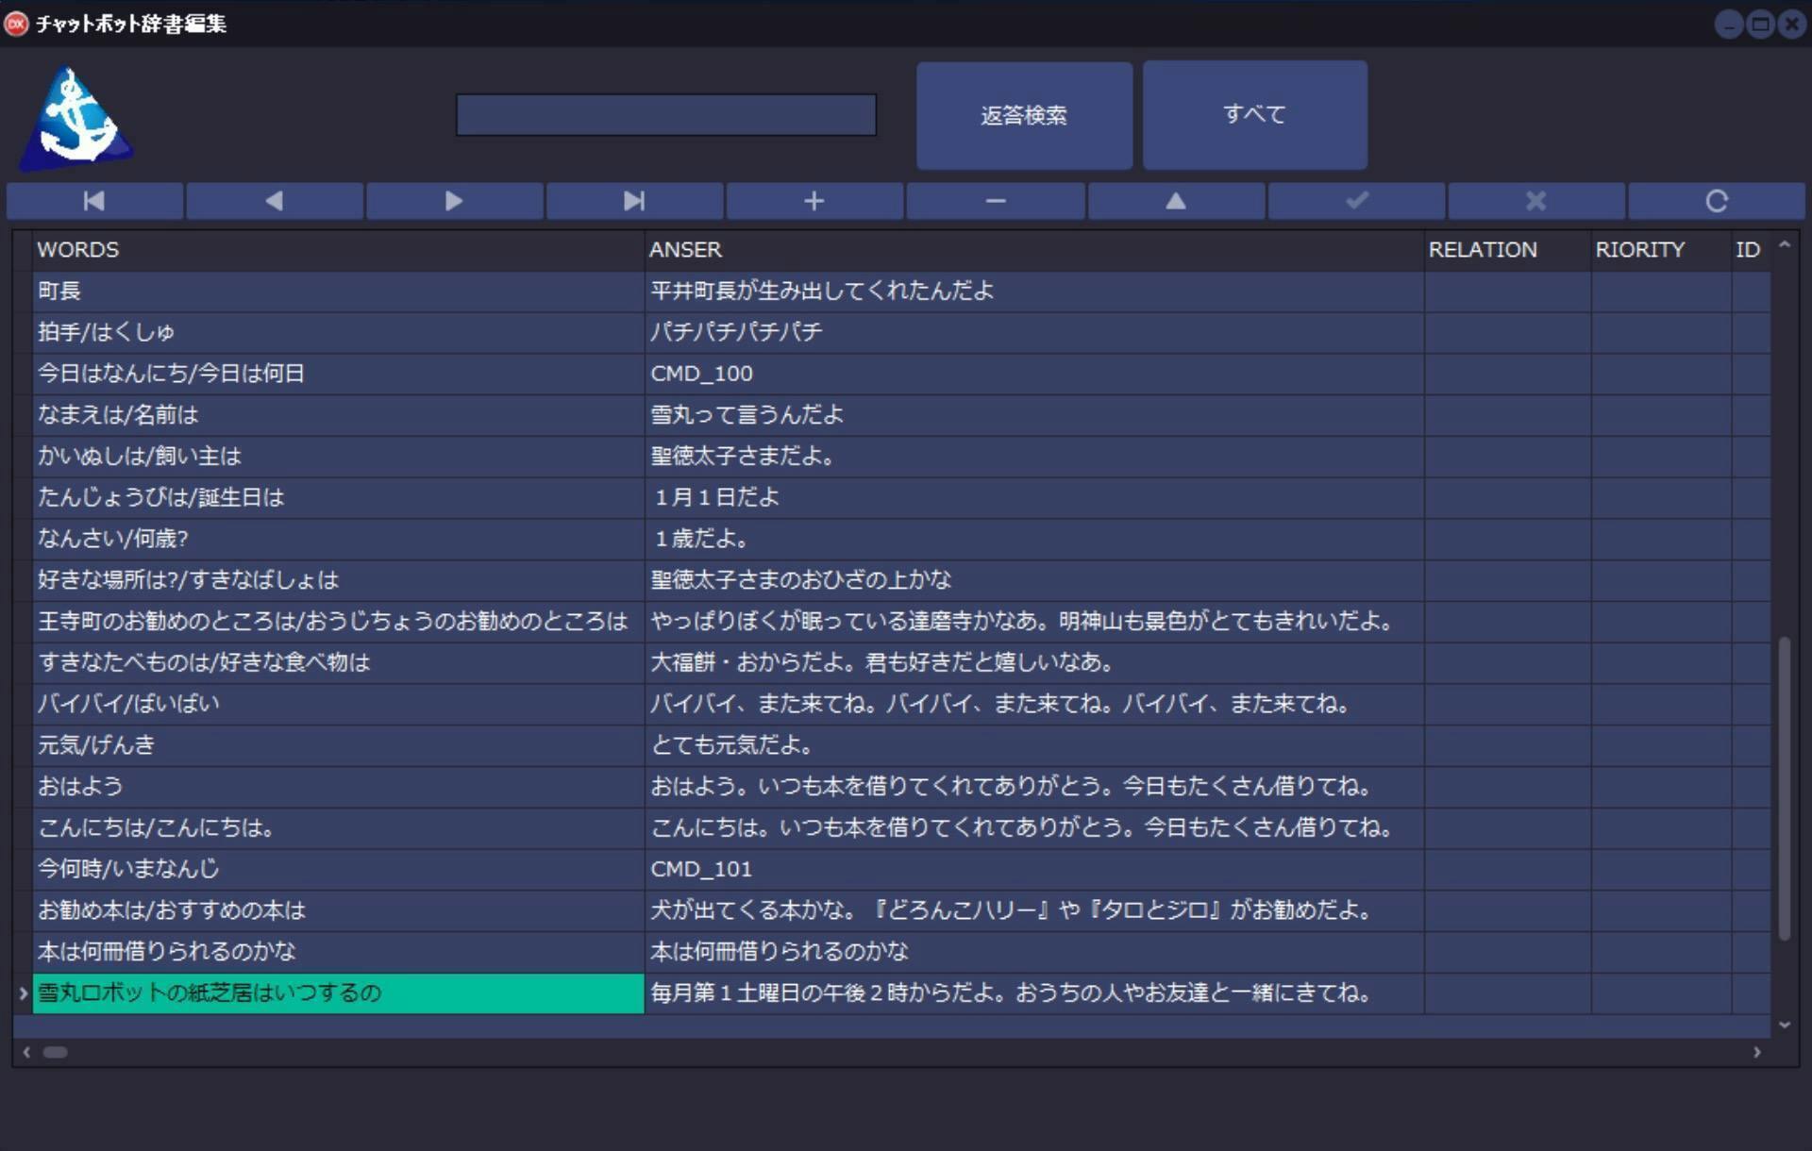This screenshot has height=1151, width=1812.
Task: Select 毎月第１土曜日の午後２時からだよ answer cell
Action: (x=1034, y=993)
